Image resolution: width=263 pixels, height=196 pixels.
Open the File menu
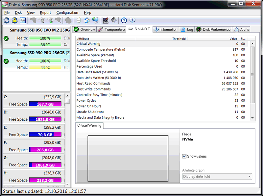pos(7,13)
